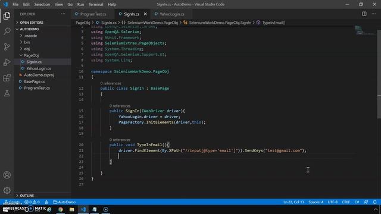Open editor More Actions ellipsis
The image size is (381, 214).
374,14
